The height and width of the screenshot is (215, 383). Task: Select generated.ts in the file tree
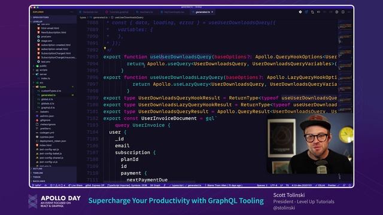(x=48, y=95)
